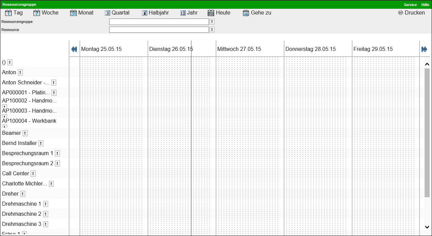Select resource row Beamer
The width and height of the screenshot is (432, 236).
click(x=11, y=133)
